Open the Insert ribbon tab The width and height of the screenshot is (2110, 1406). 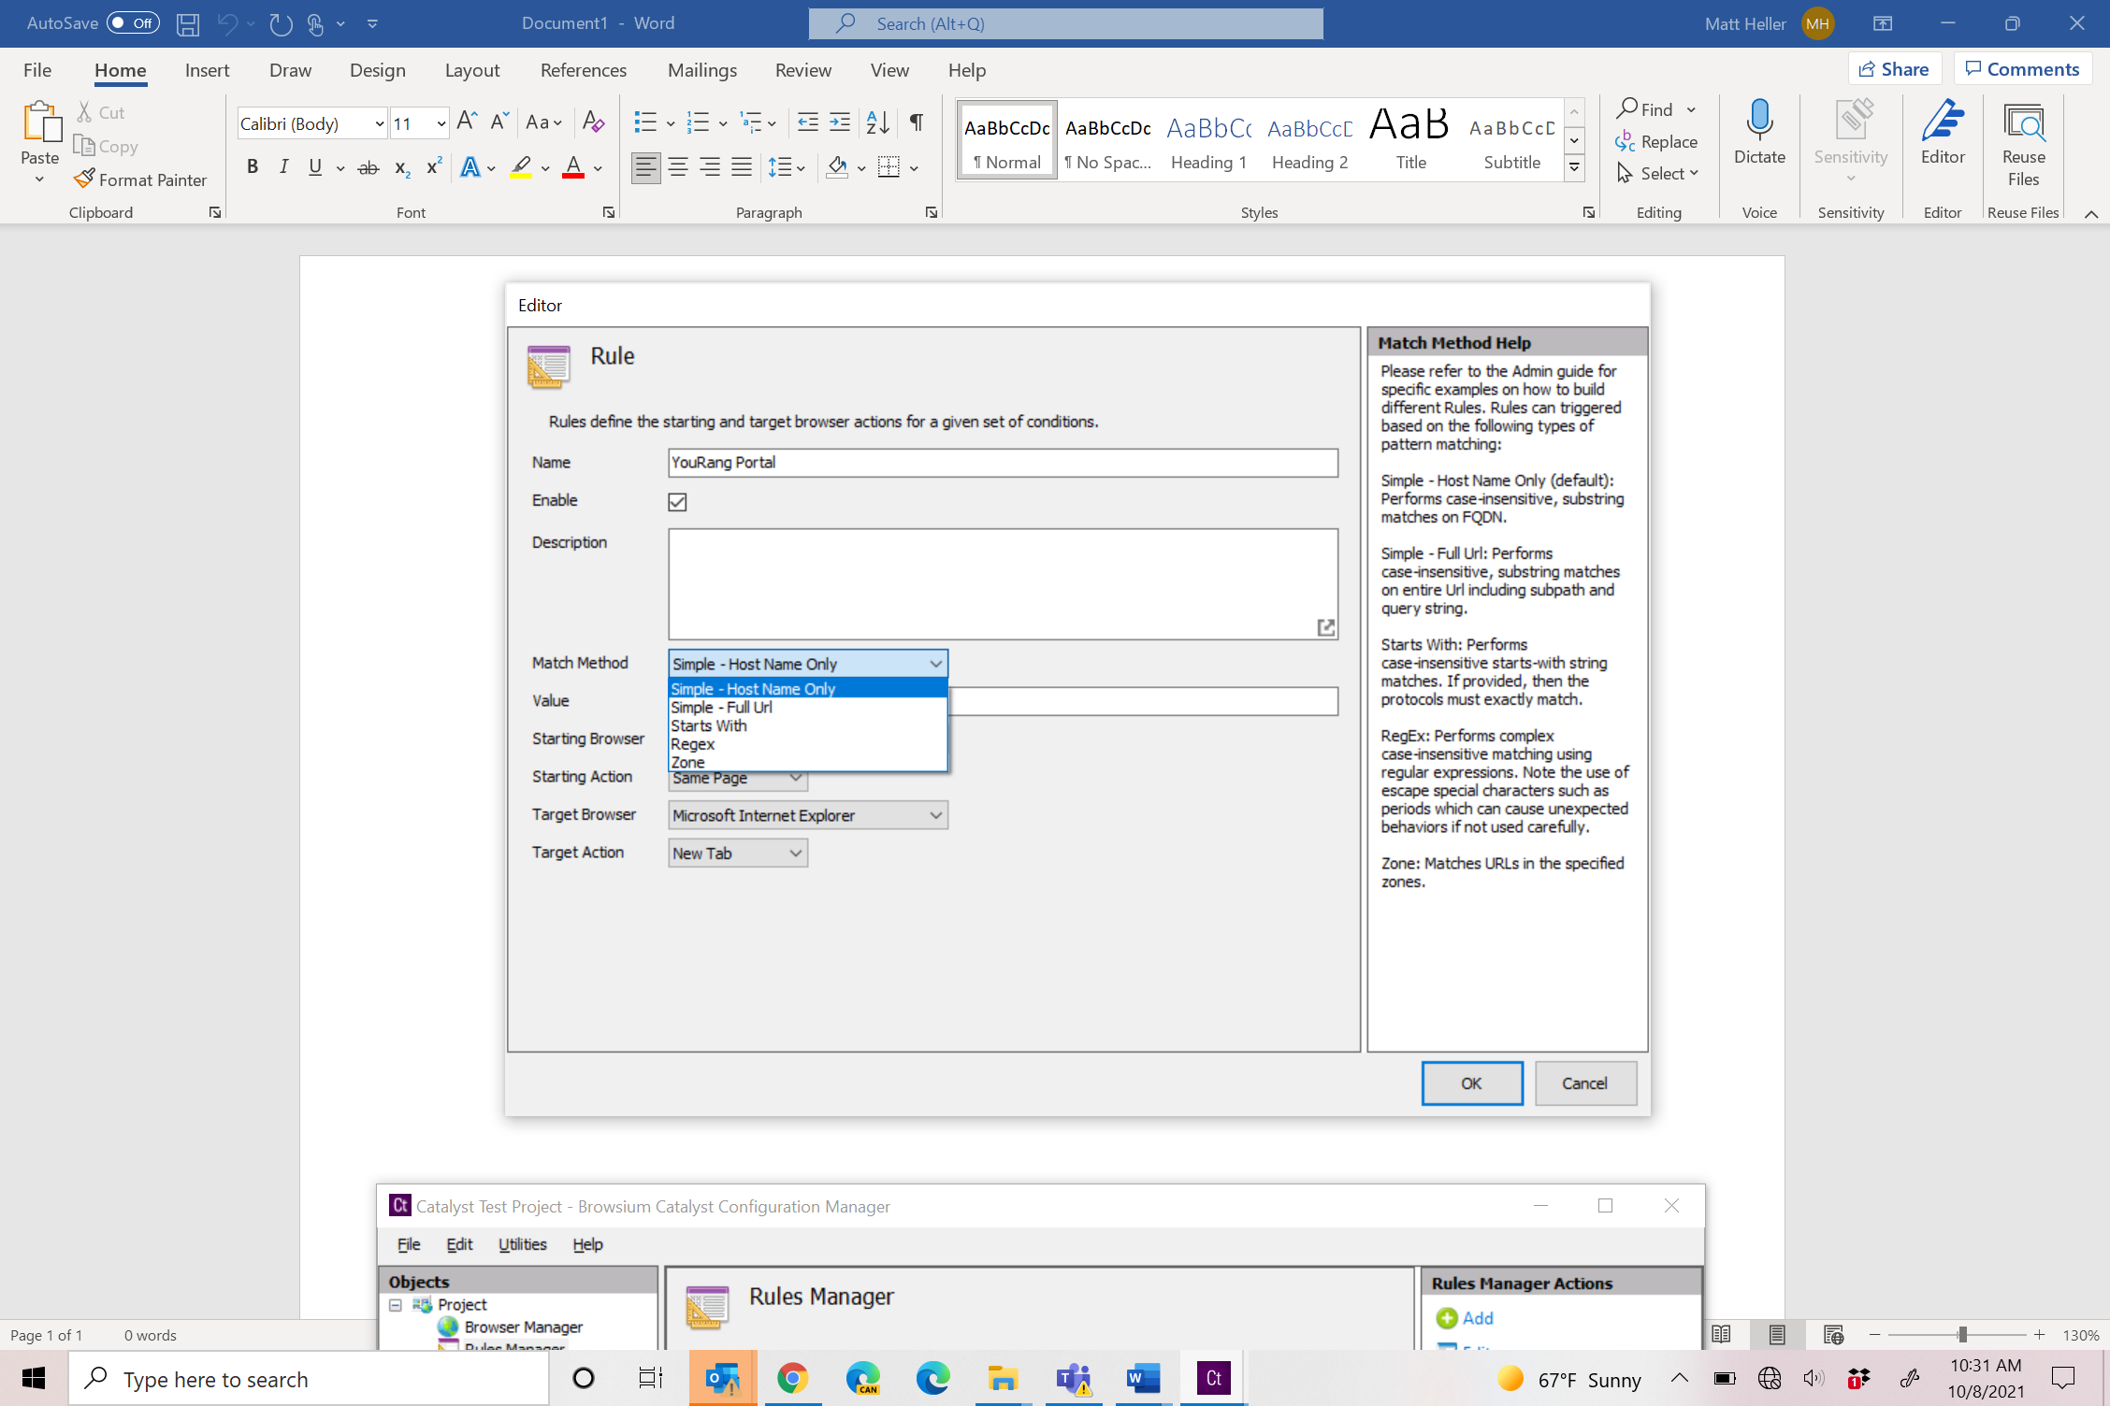(207, 70)
